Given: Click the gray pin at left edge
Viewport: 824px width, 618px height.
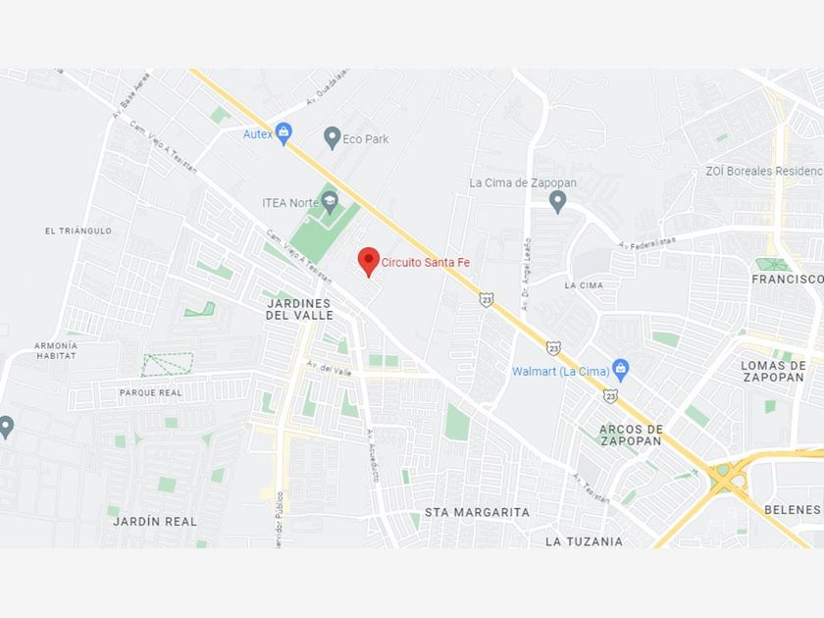Looking at the screenshot, I should coord(5,428).
